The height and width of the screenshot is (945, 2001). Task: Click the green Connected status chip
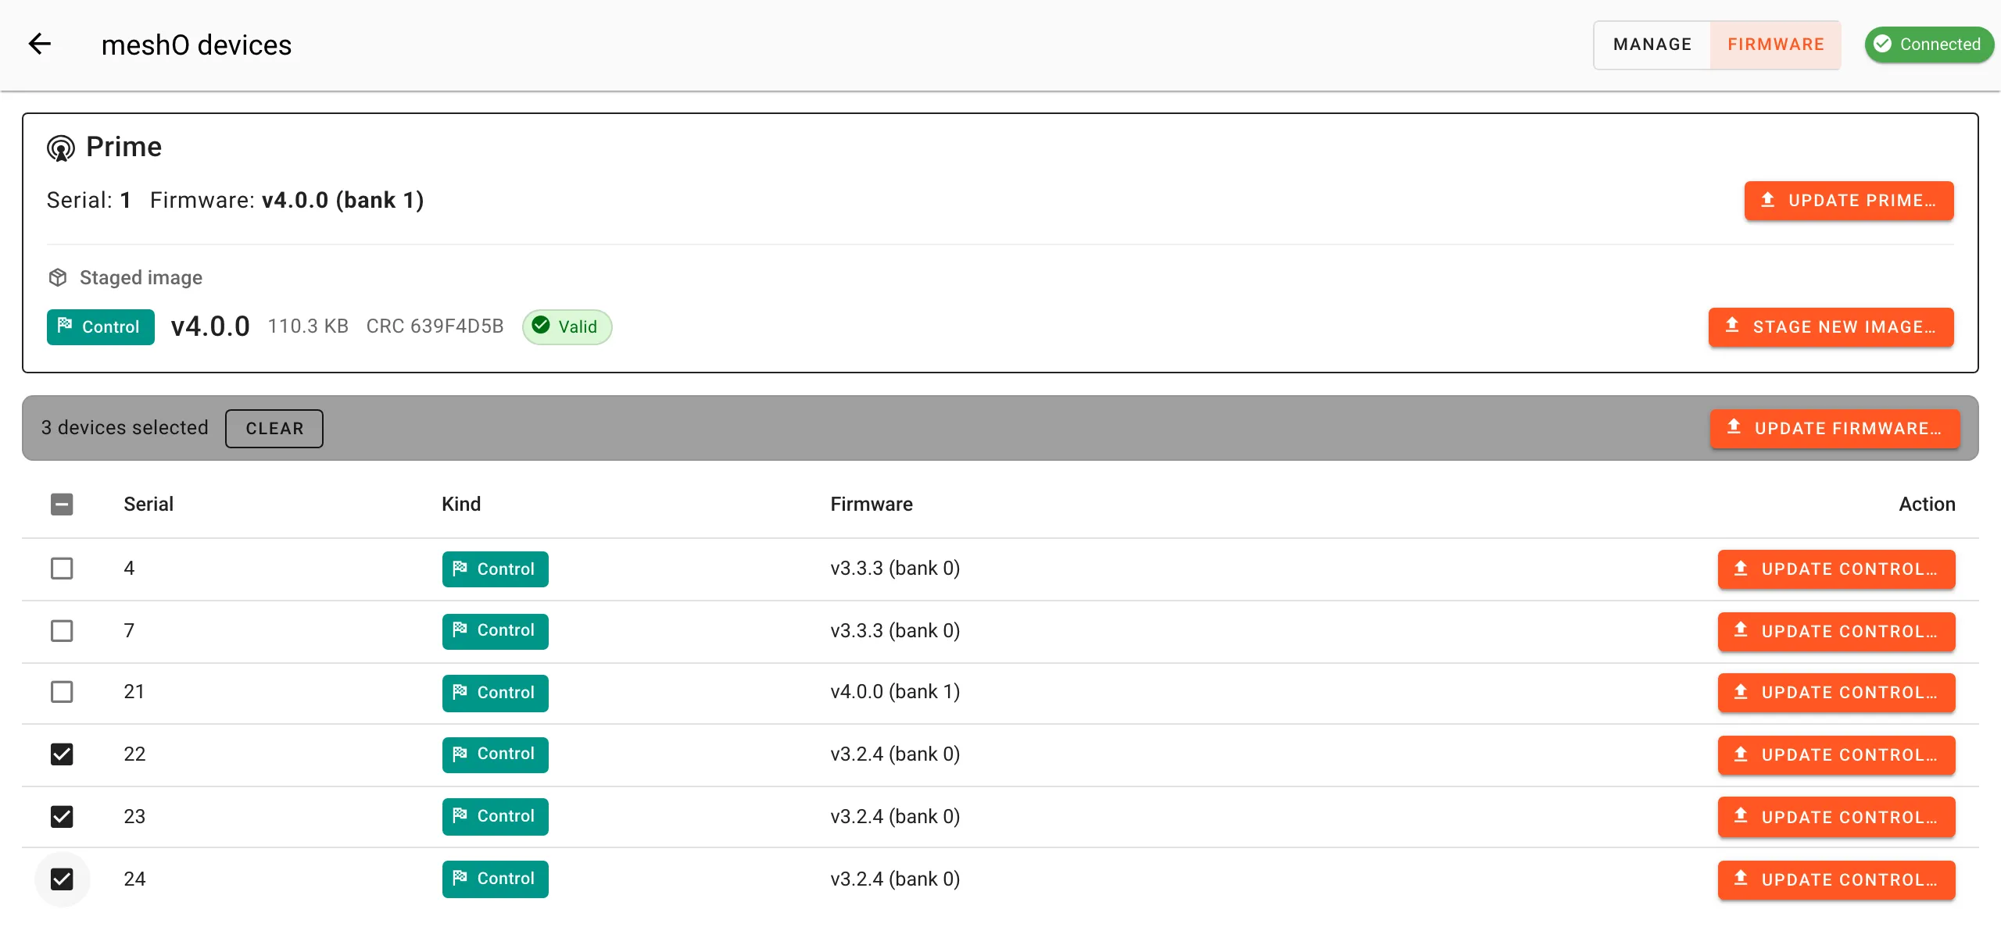point(1929,45)
